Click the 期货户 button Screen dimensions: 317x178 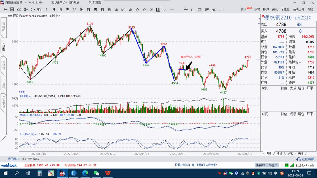click(260, 165)
